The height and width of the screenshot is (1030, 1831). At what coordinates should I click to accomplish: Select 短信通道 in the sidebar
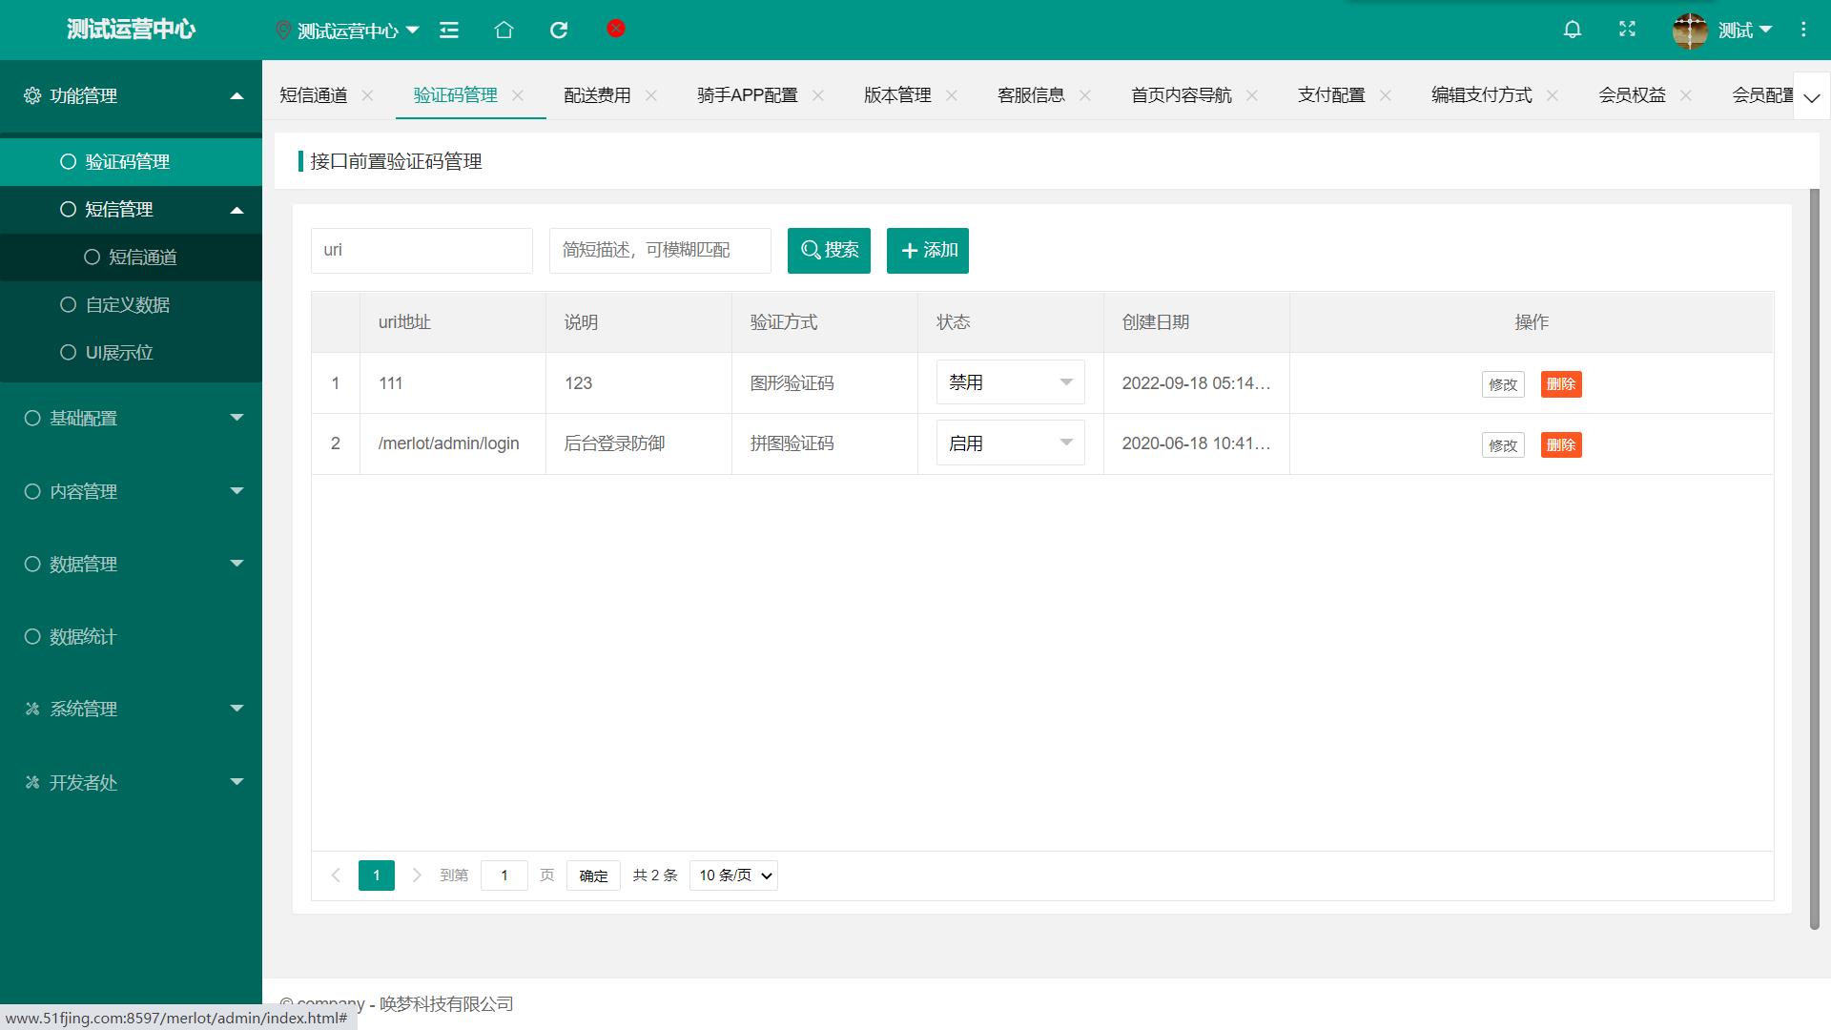pos(131,257)
